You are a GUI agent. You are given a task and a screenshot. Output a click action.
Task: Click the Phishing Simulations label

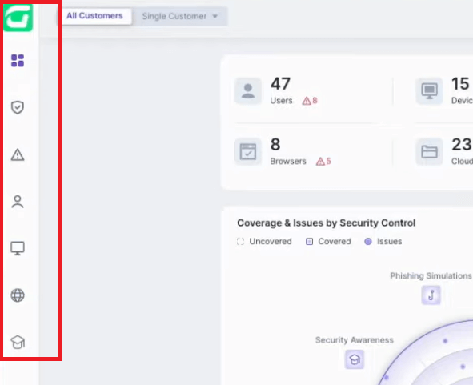[431, 276]
